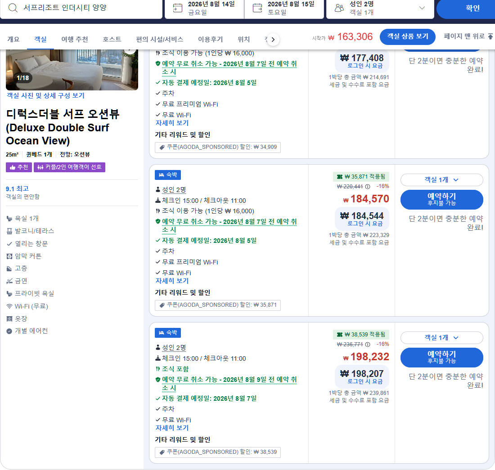The width and height of the screenshot is (495, 470).
Task: Click the 조식 포함 fork icon
Action: click(x=158, y=369)
